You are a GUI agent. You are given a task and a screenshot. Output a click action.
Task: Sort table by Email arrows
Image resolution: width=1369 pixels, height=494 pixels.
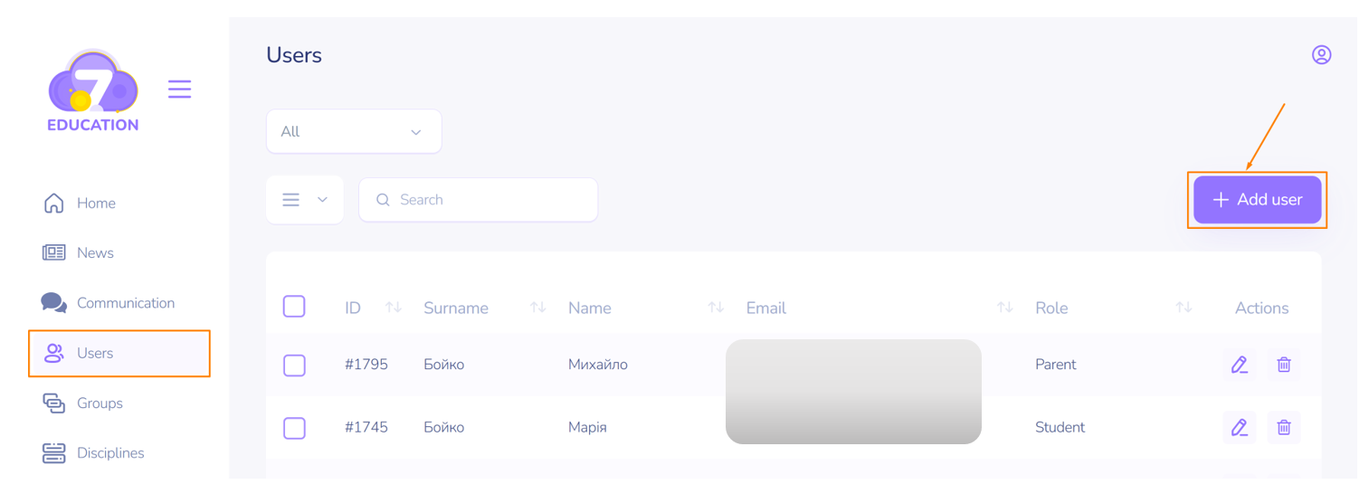click(x=1004, y=308)
